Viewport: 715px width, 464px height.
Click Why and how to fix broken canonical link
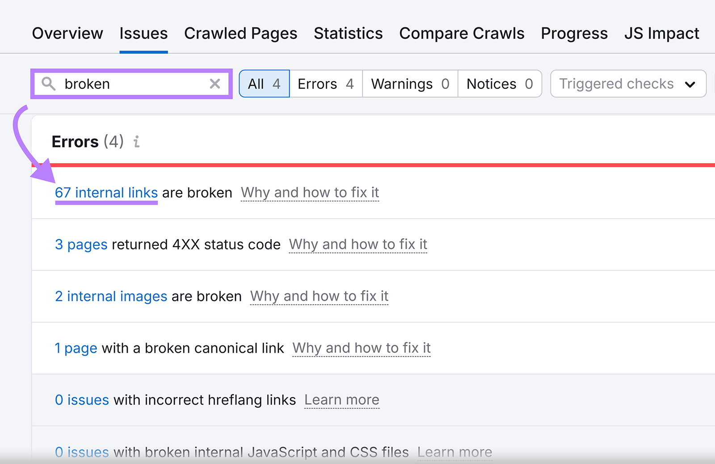tap(361, 348)
